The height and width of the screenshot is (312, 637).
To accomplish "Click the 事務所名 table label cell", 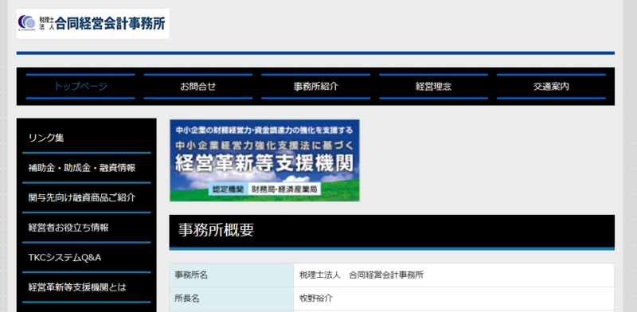I will point(232,275).
